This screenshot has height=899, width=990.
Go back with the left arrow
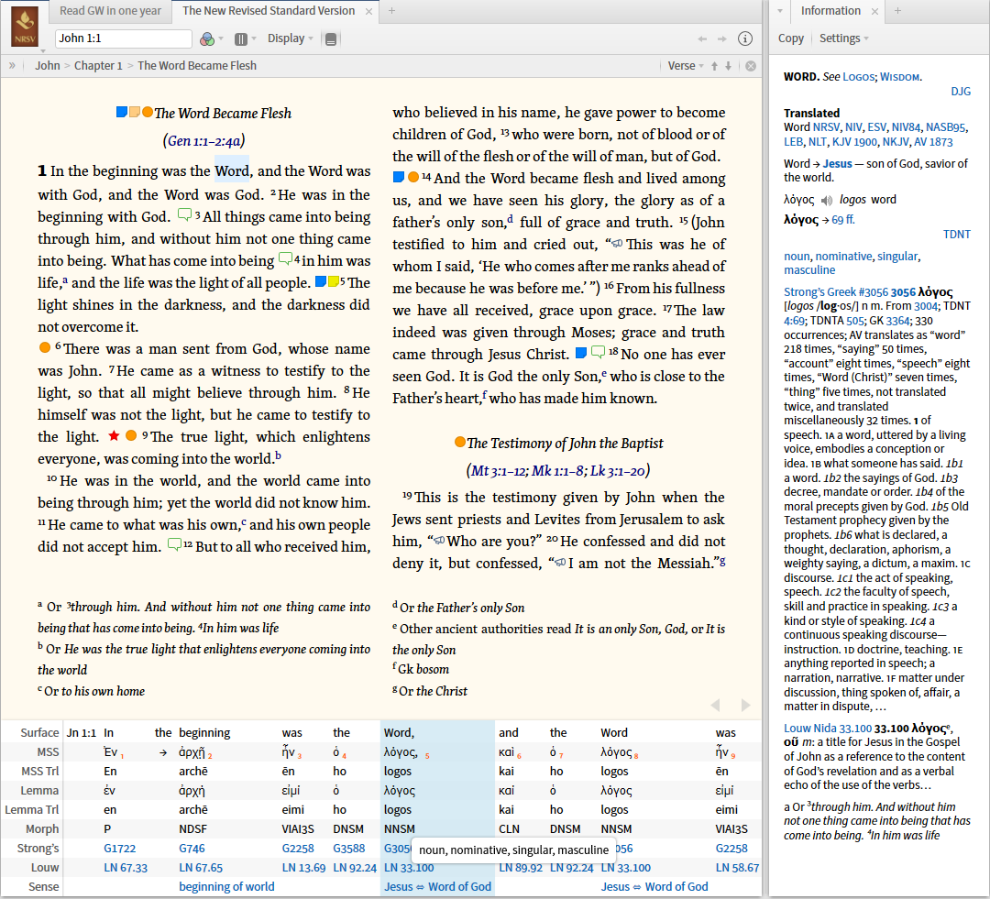coord(702,39)
